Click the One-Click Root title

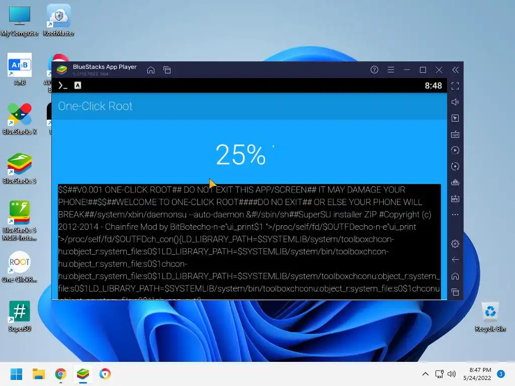click(x=95, y=106)
